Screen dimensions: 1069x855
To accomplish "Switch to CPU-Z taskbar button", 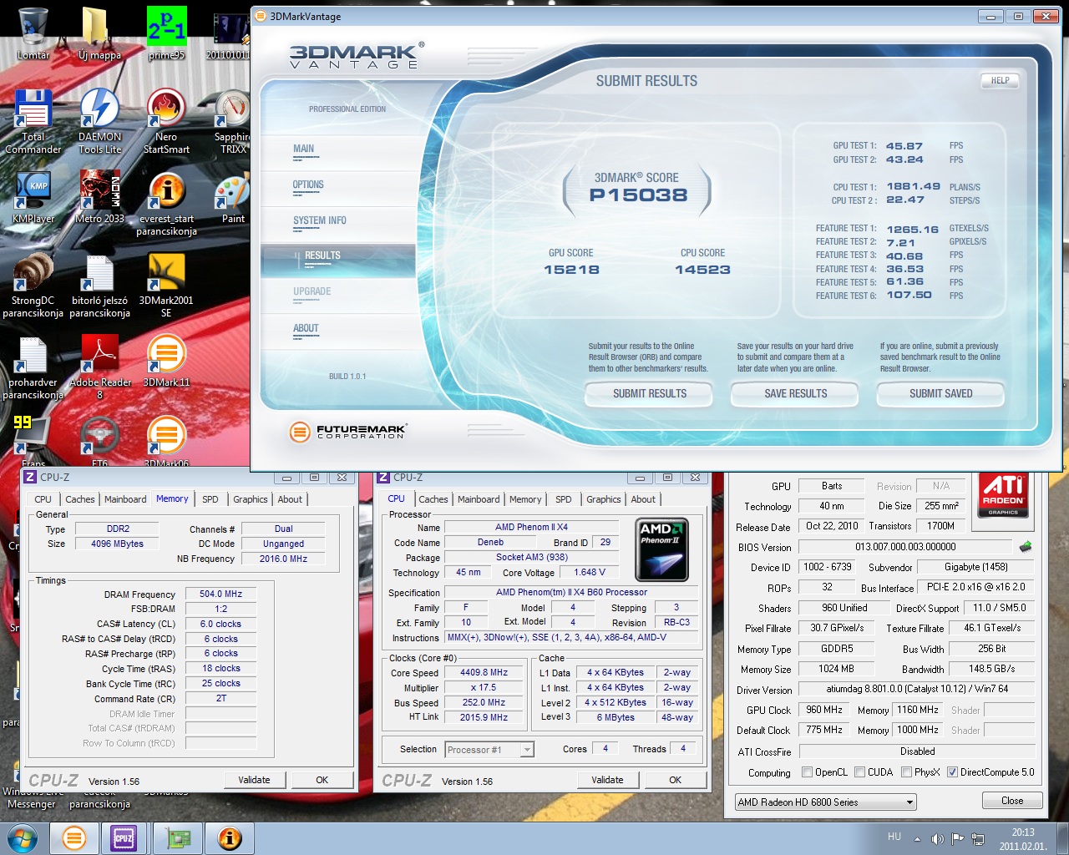I will [x=124, y=837].
